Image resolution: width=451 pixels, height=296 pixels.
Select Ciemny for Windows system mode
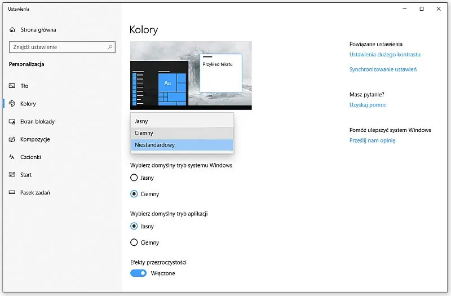[134, 194]
